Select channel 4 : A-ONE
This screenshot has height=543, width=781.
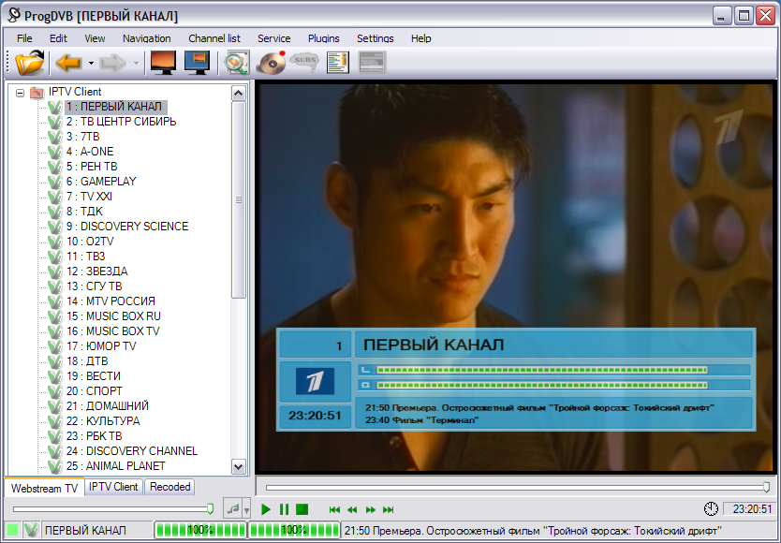click(90, 152)
